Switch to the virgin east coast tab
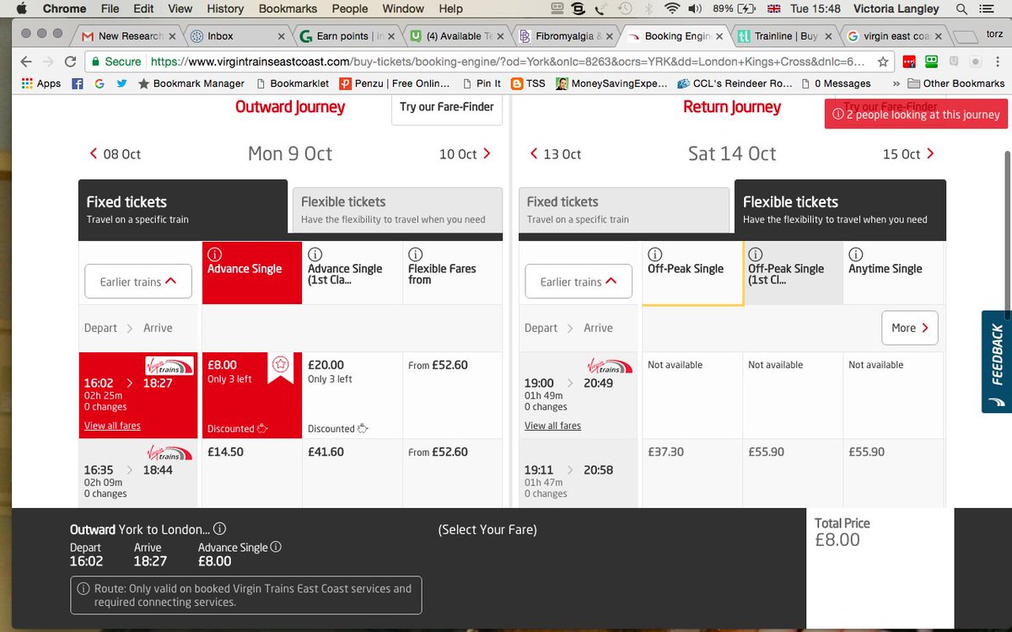Image resolution: width=1012 pixels, height=632 pixels. pyautogui.click(x=892, y=36)
